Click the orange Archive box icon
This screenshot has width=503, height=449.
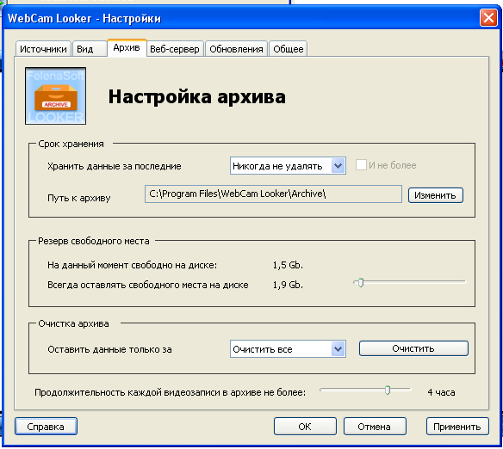click(x=55, y=95)
